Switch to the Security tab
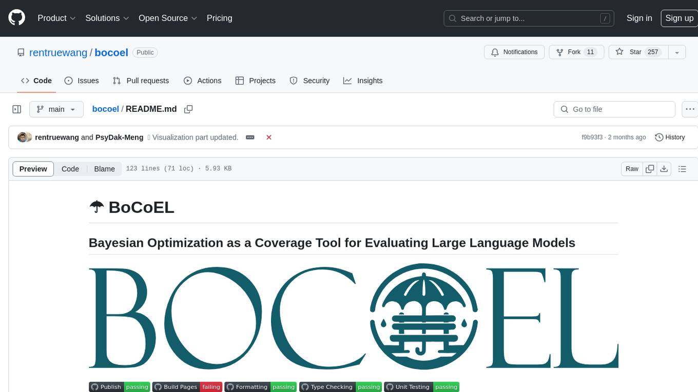 point(309,81)
